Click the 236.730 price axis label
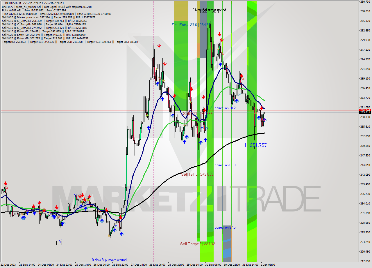The height and width of the screenshot is (268, 372). tap(365, 194)
